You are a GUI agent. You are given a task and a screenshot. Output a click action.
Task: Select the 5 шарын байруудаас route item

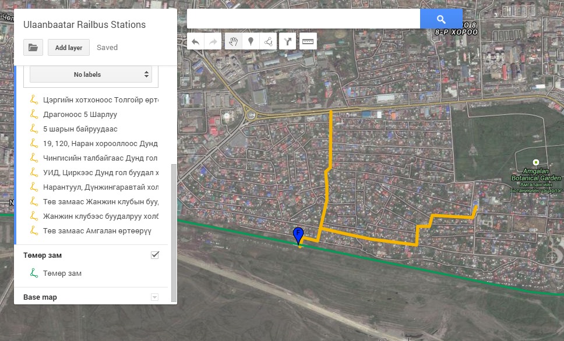(80, 129)
